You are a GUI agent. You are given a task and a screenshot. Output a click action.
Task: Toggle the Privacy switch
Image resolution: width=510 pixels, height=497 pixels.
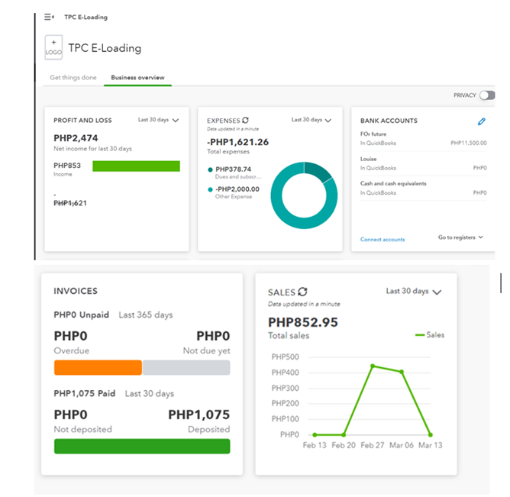pyautogui.click(x=487, y=95)
